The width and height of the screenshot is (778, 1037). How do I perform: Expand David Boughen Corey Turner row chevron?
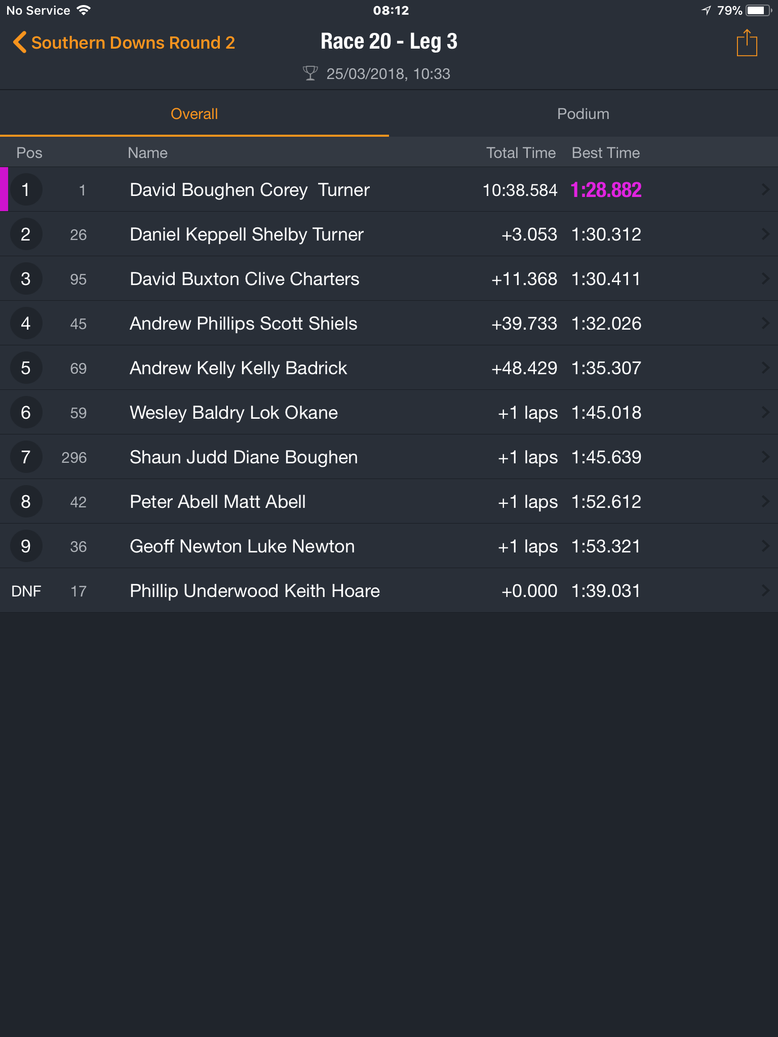(x=765, y=189)
